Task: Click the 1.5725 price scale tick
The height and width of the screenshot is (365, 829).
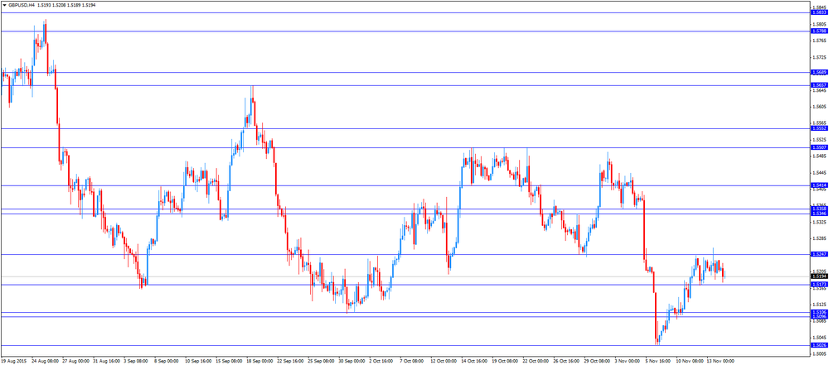Action: point(818,57)
